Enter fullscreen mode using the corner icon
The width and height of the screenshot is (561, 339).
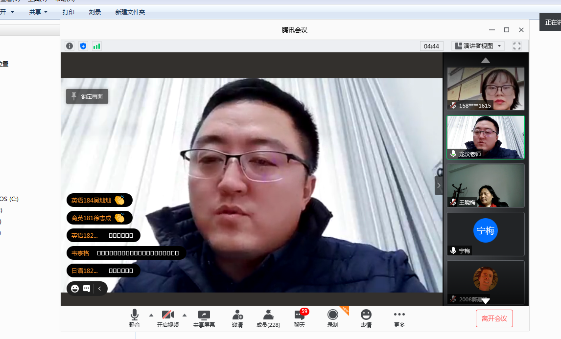516,46
